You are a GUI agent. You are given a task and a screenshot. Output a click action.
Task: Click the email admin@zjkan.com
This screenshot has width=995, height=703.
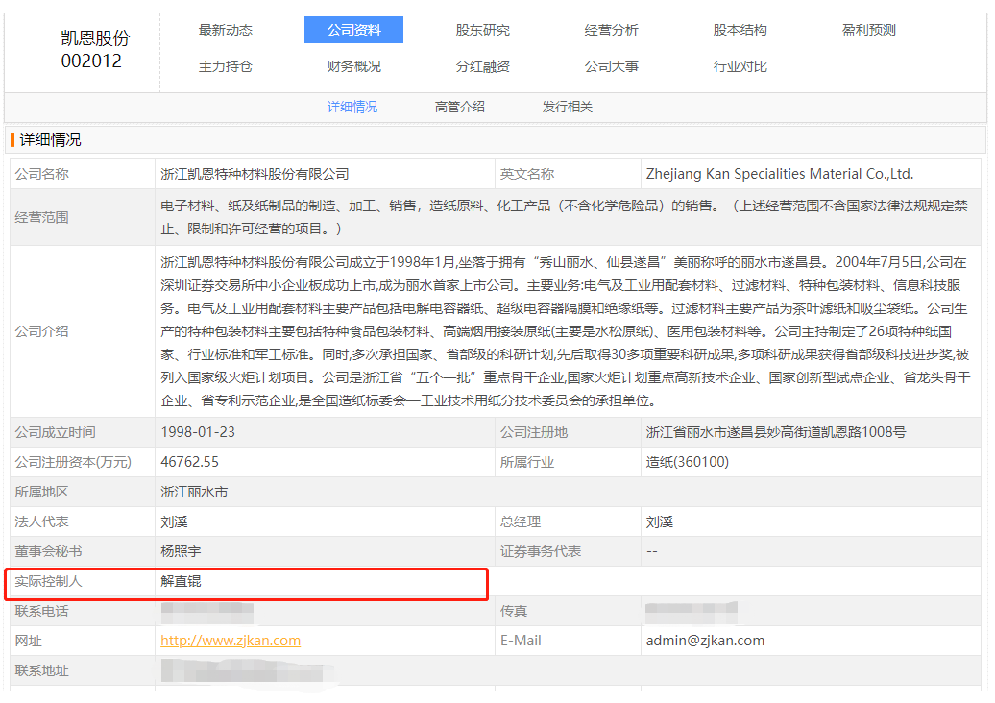click(x=705, y=641)
